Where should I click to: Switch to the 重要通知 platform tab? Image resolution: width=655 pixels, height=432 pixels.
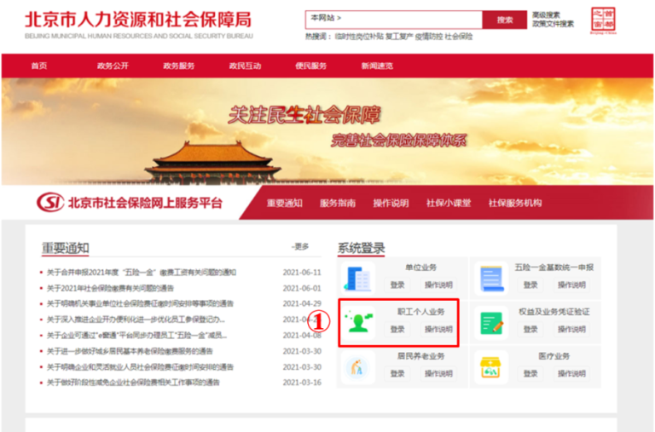coord(285,204)
